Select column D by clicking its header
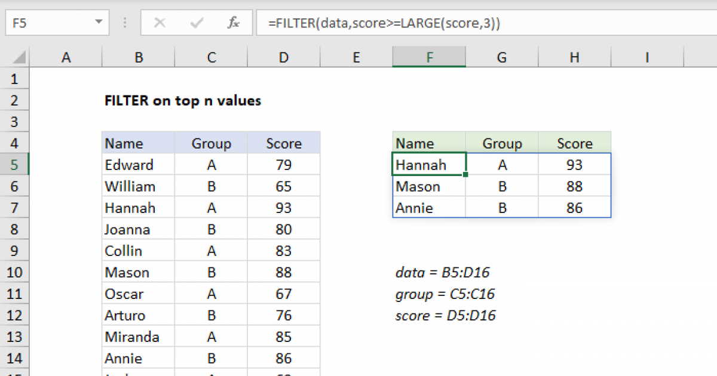This screenshot has height=376, width=717. (283, 57)
